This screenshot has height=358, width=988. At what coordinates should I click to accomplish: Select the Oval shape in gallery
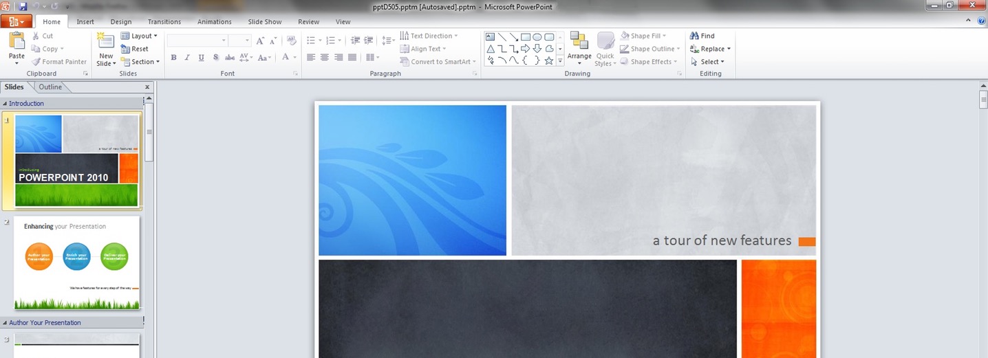pos(537,37)
